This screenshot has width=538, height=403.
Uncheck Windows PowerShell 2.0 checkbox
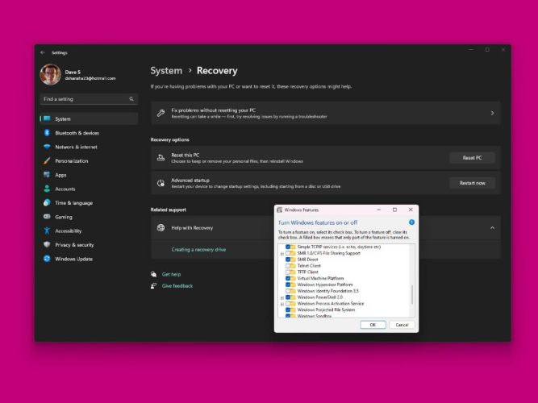click(288, 297)
